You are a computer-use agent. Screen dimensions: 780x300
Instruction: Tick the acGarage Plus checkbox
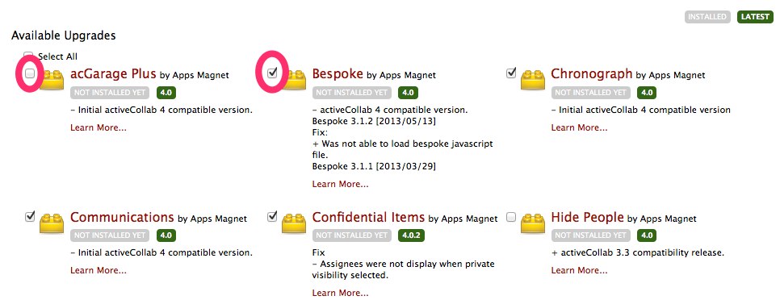[x=30, y=73]
